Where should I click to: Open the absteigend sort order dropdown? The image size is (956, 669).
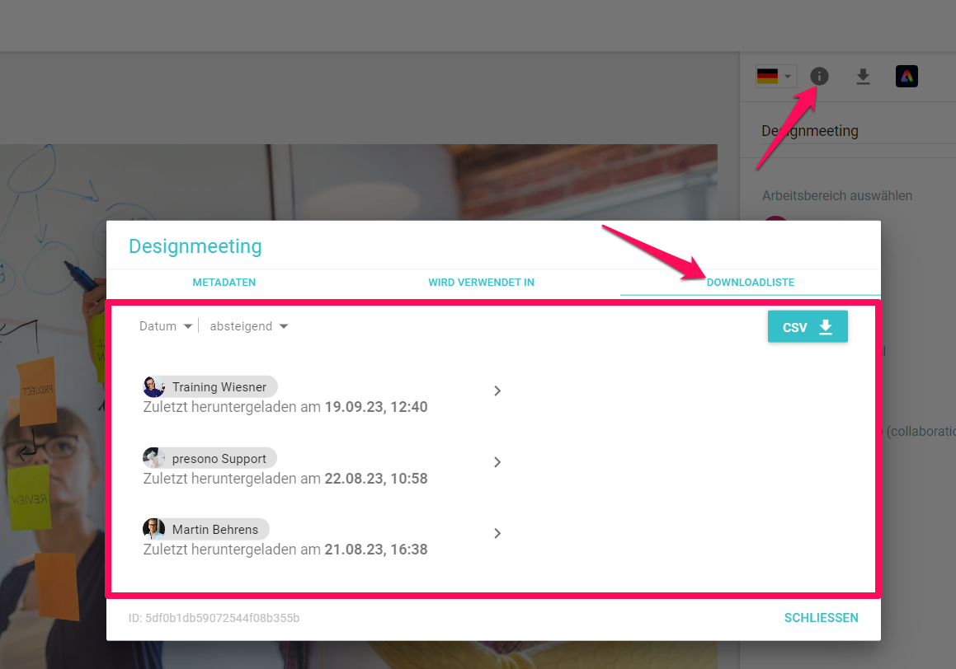248,326
